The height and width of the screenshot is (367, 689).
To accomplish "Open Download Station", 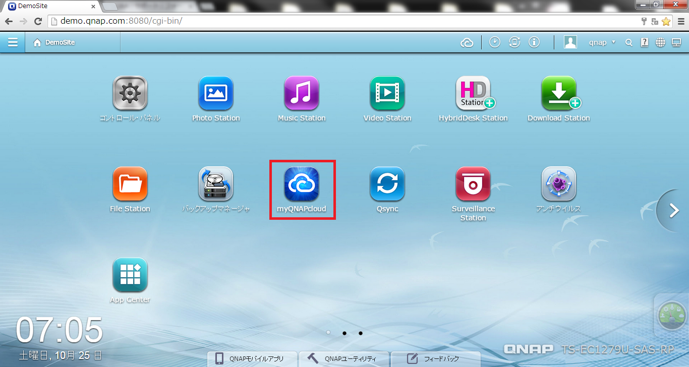I will (559, 93).
